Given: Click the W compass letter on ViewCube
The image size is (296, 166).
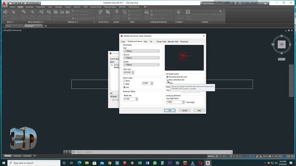Looking at the screenshot, I should pyautogui.click(x=273, y=45).
